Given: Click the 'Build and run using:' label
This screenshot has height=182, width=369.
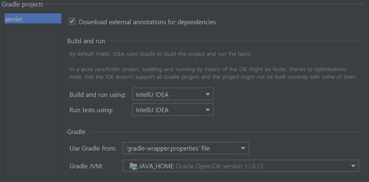Looking at the screenshot, I should (98, 95).
